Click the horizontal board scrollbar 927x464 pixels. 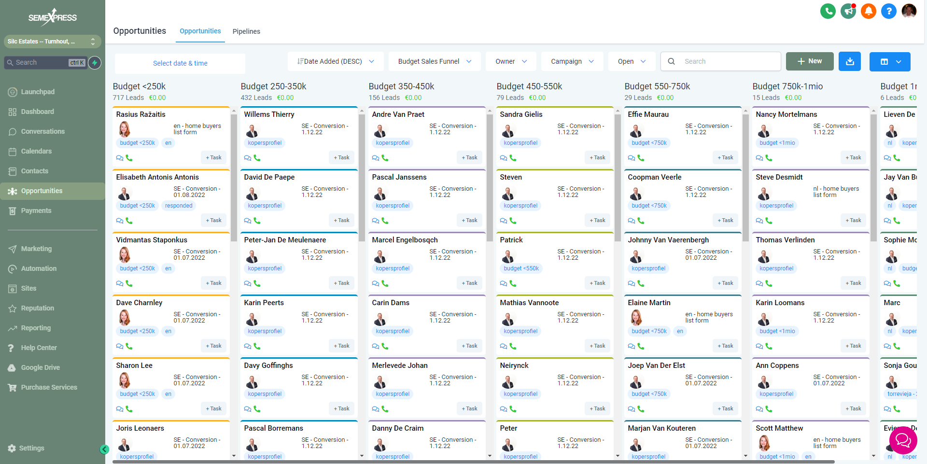pyautogui.click(x=473, y=462)
